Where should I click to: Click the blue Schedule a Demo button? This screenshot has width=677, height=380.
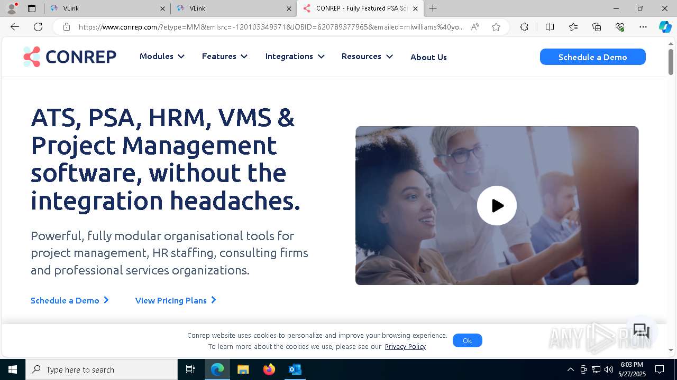tap(592, 57)
